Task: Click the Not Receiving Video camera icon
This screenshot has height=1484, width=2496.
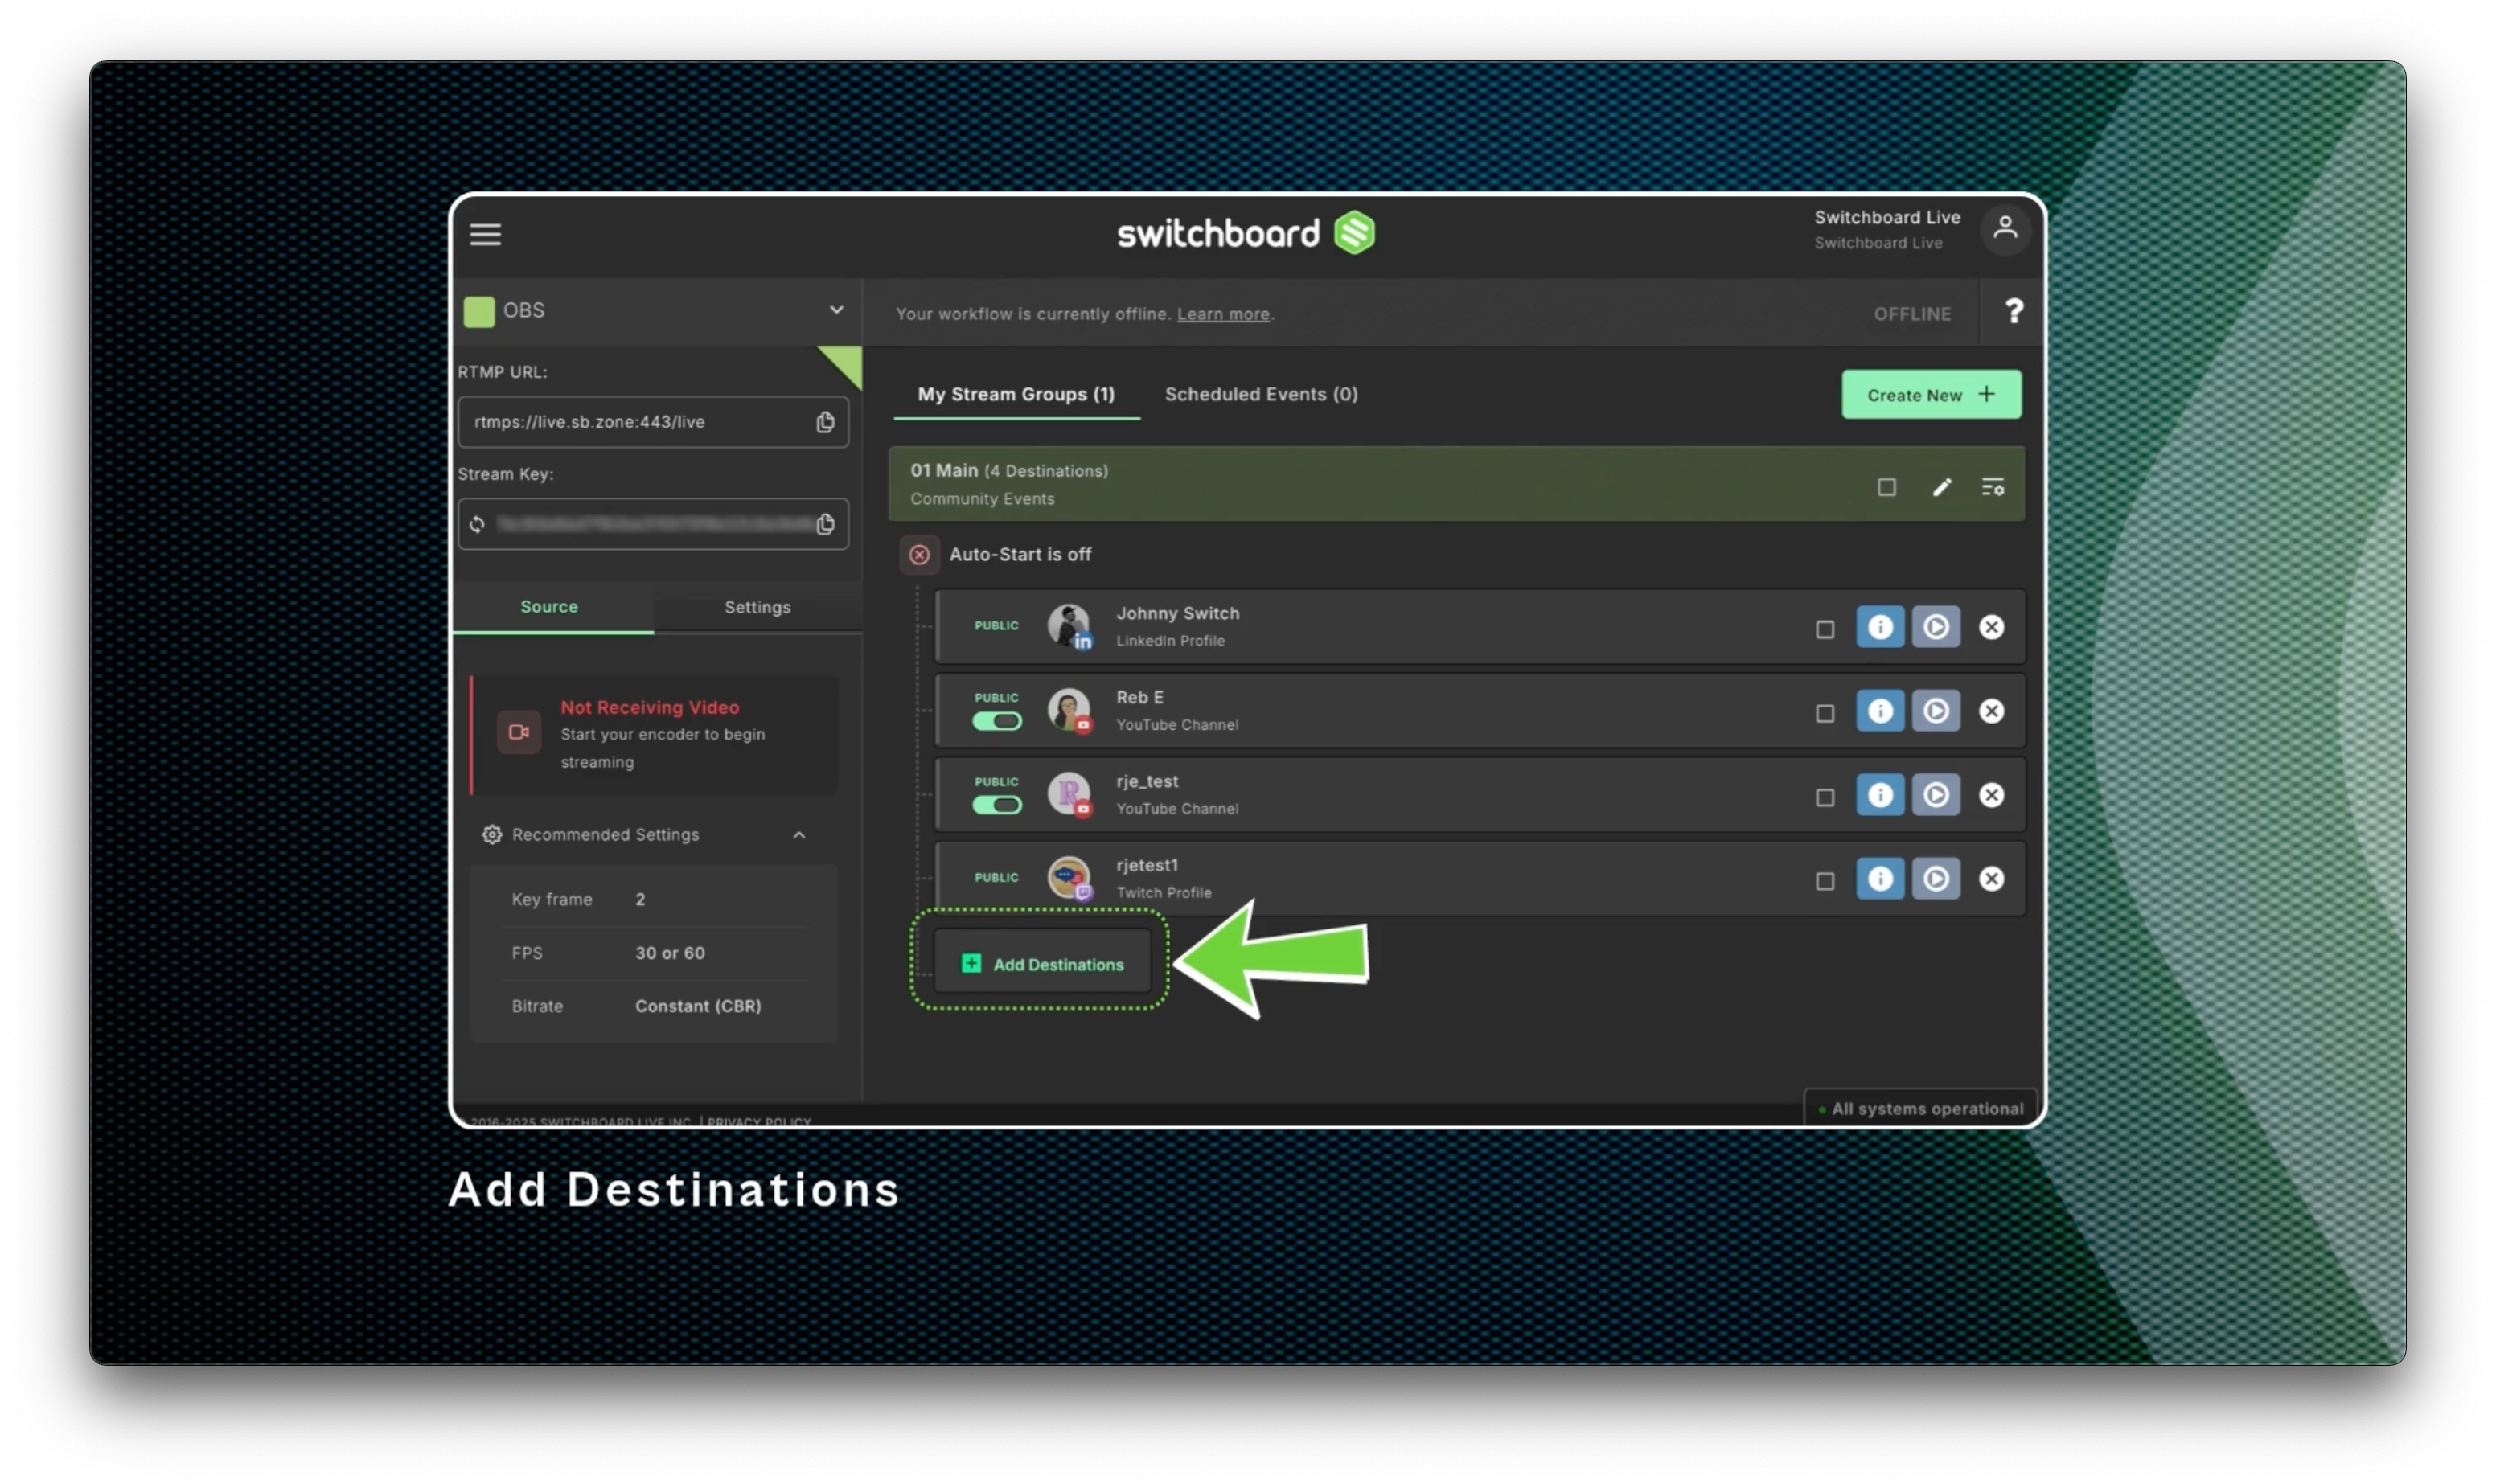Action: tap(518, 732)
